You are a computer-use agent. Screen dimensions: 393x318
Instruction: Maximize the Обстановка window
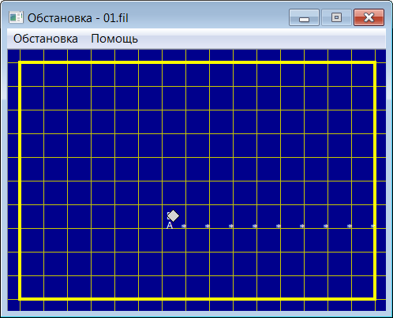pos(336,17)
